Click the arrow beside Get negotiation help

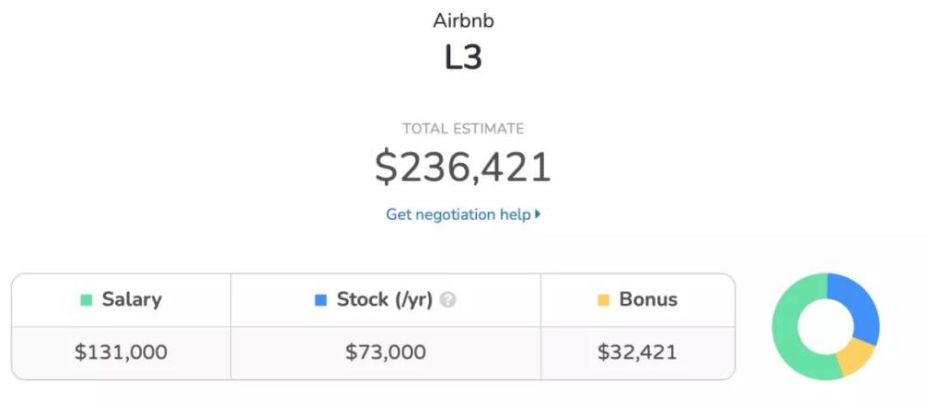coord(537,214)
